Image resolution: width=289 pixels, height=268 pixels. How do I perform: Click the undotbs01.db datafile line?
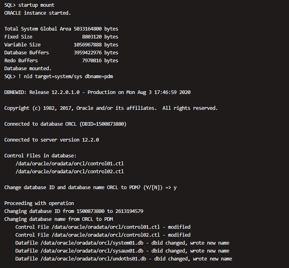click(x=124, y=258)
